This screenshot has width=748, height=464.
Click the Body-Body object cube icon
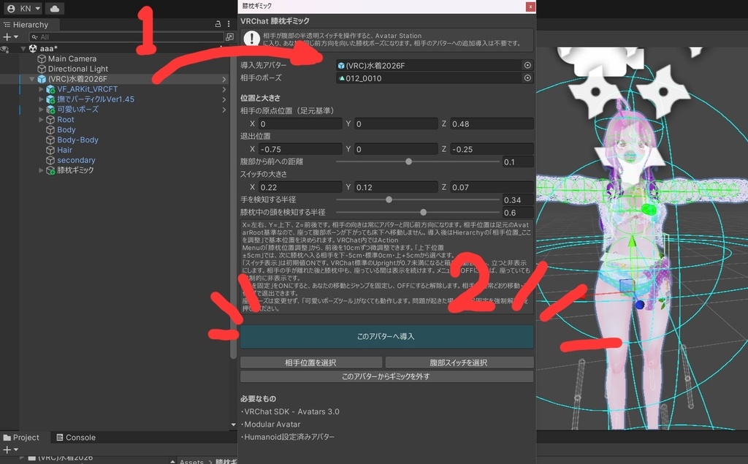50,140
